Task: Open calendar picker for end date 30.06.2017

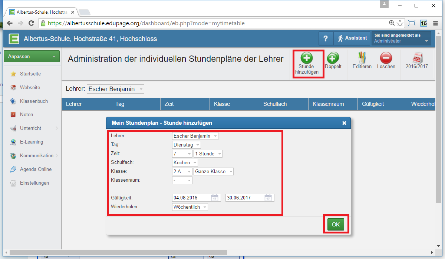Action: [268, 198]
